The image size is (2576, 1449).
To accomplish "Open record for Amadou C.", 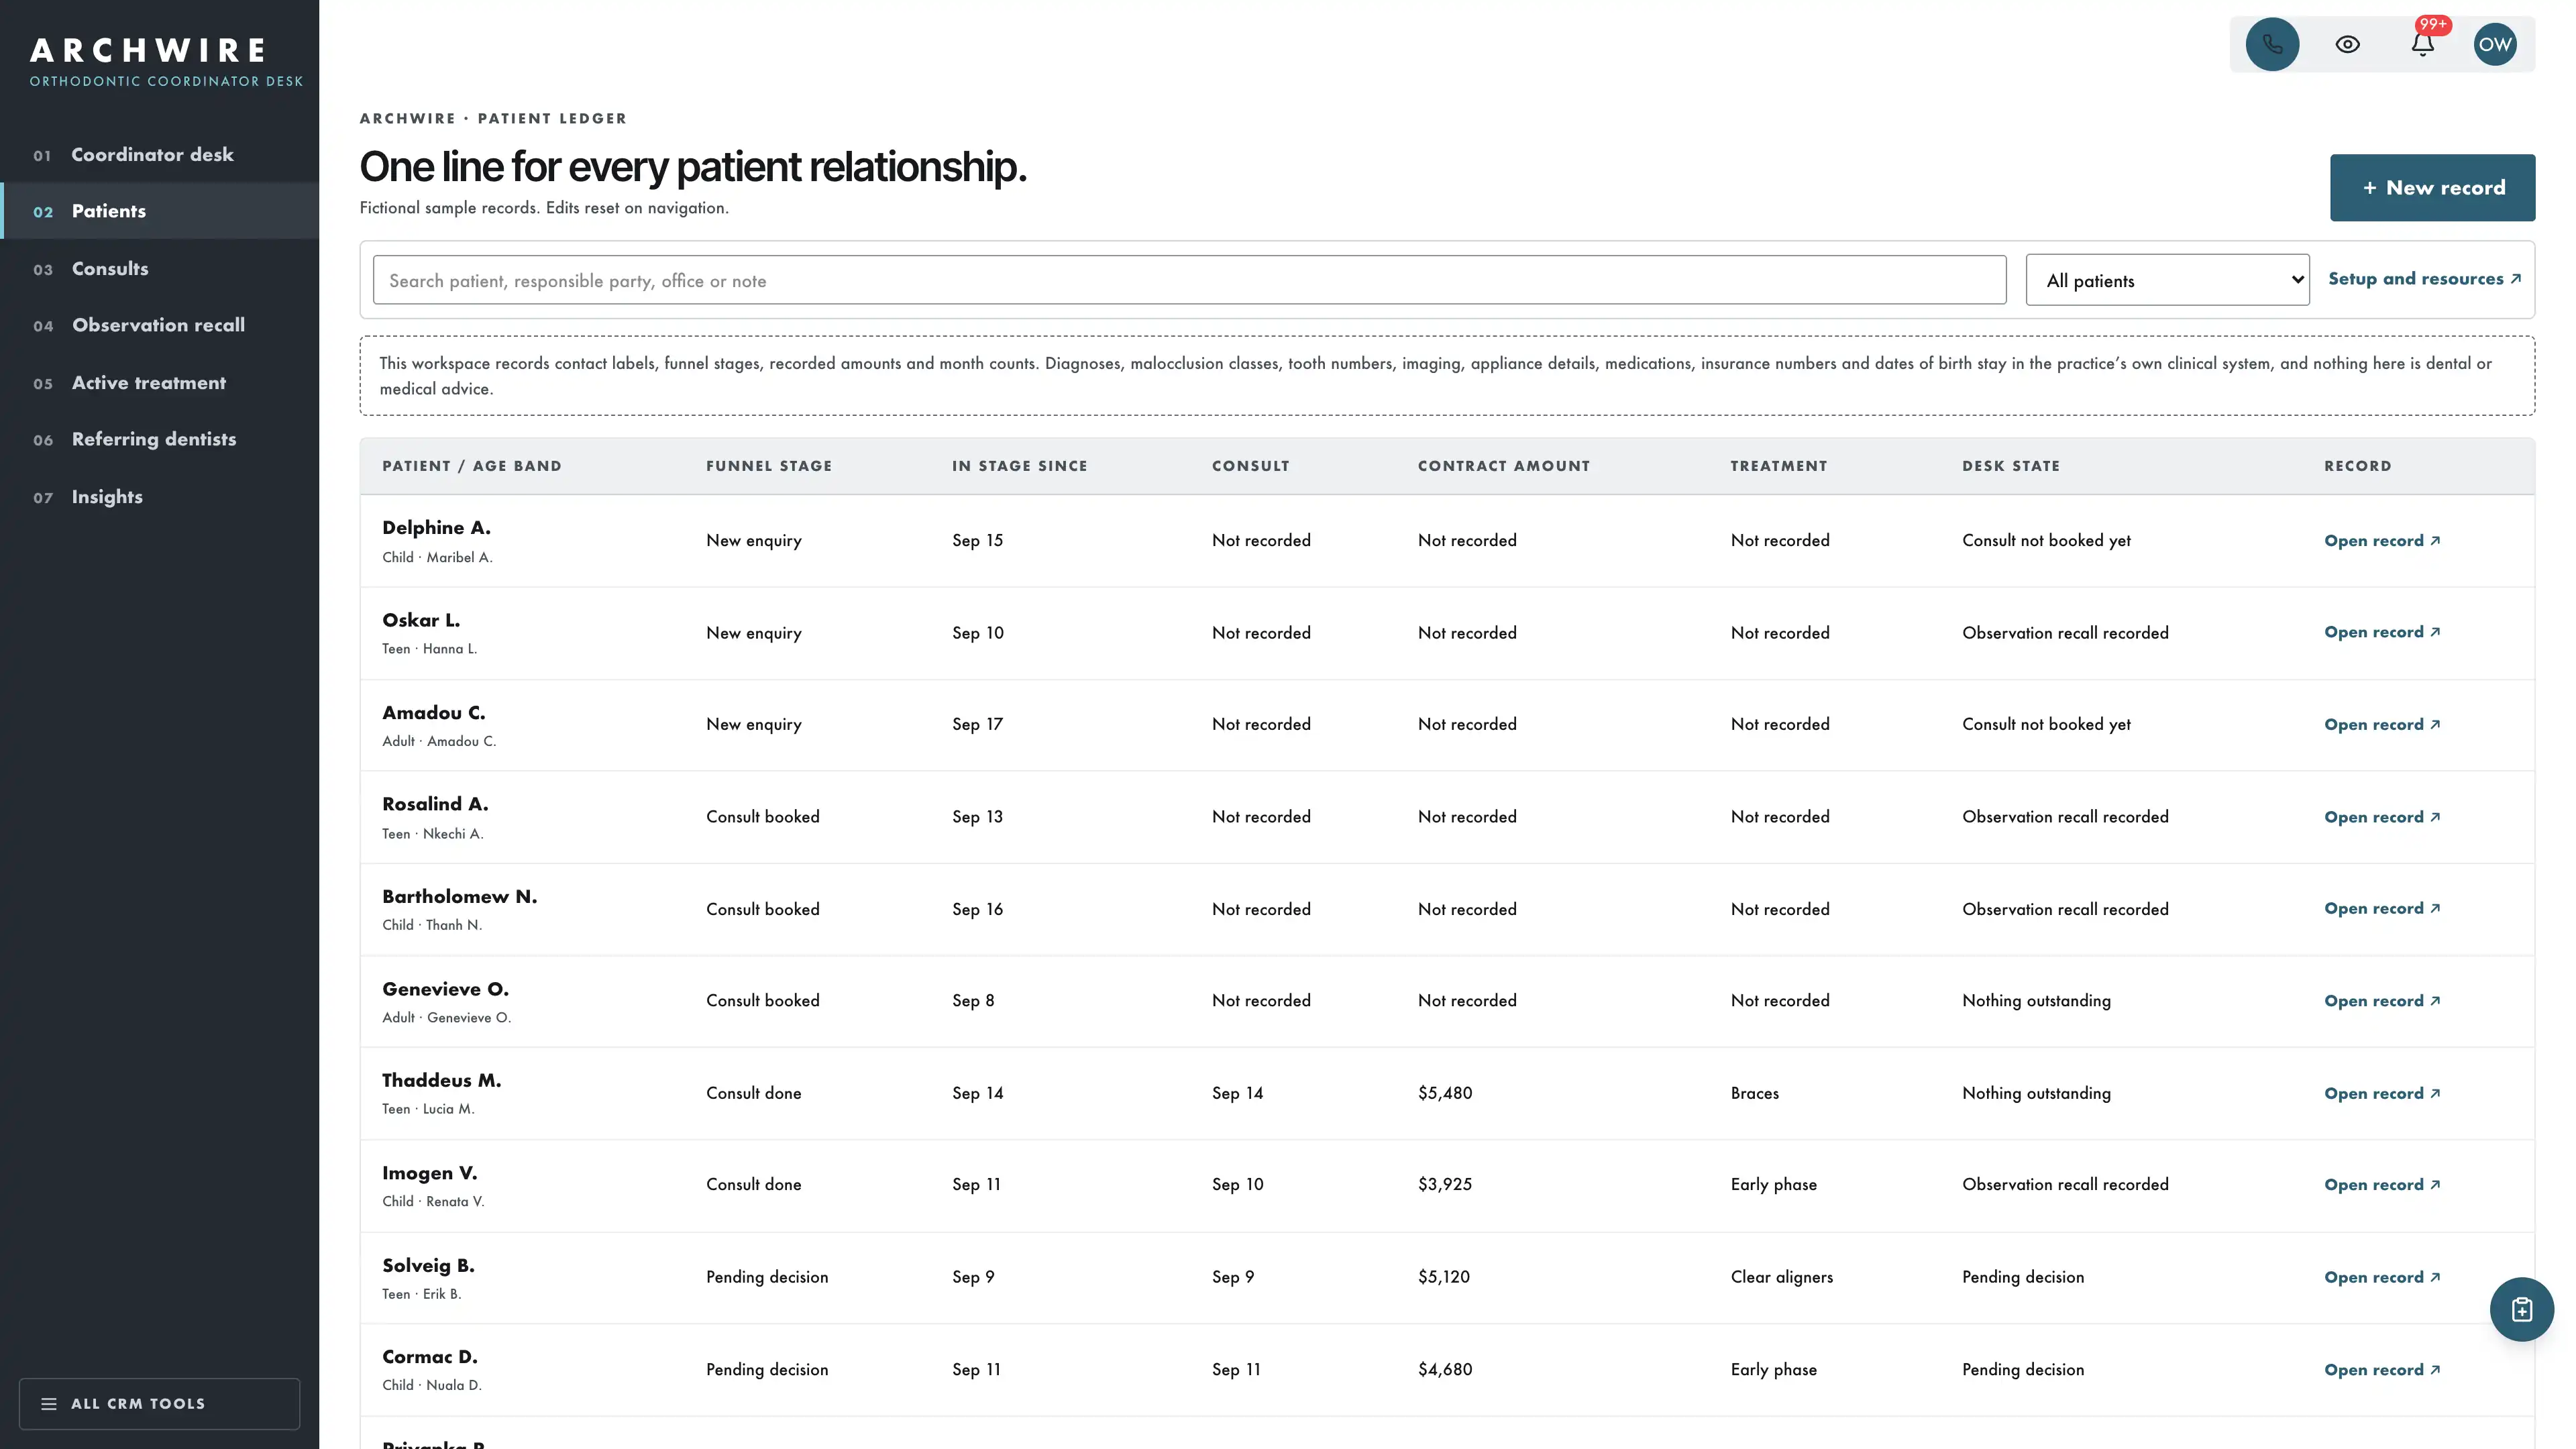I will 2382,725.
